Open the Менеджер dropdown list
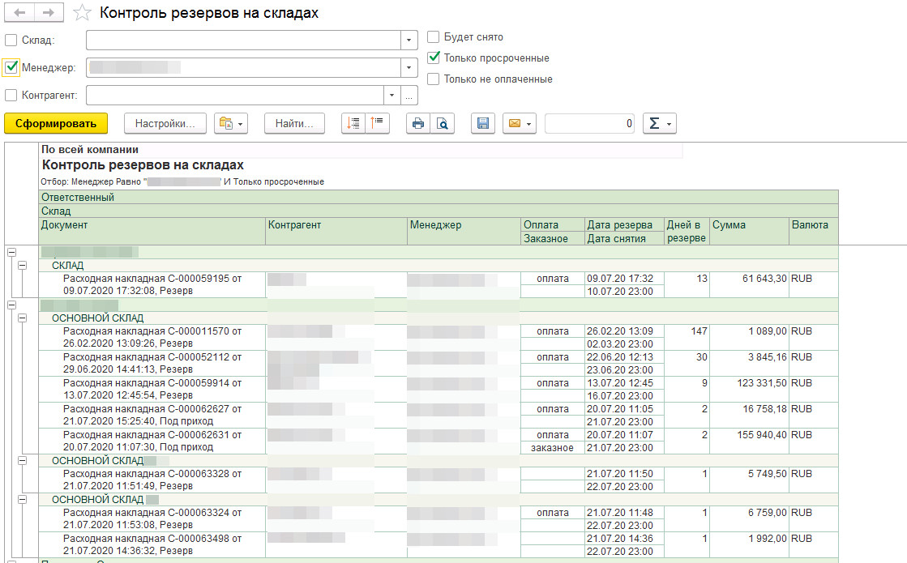Viewport: 907px width, 563px height. (x=409, y=67)
